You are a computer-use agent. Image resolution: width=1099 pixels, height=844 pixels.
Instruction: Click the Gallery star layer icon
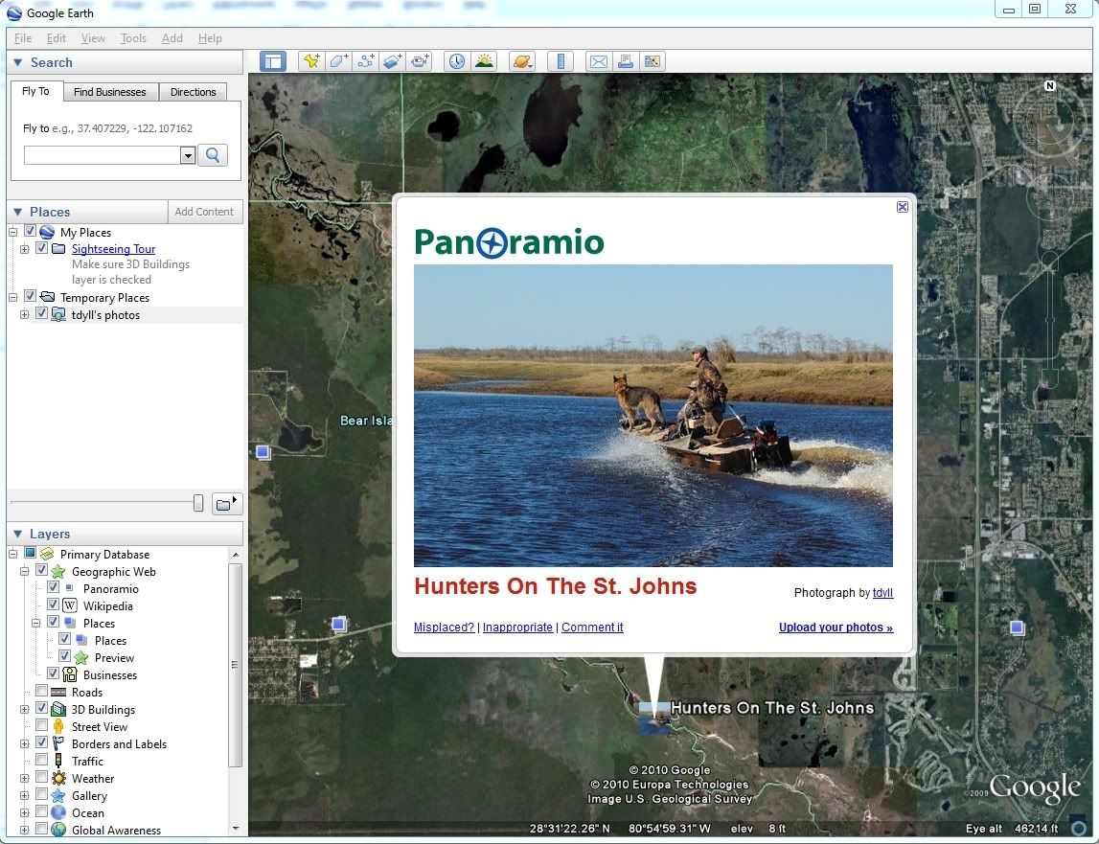[x=58, y=796]
